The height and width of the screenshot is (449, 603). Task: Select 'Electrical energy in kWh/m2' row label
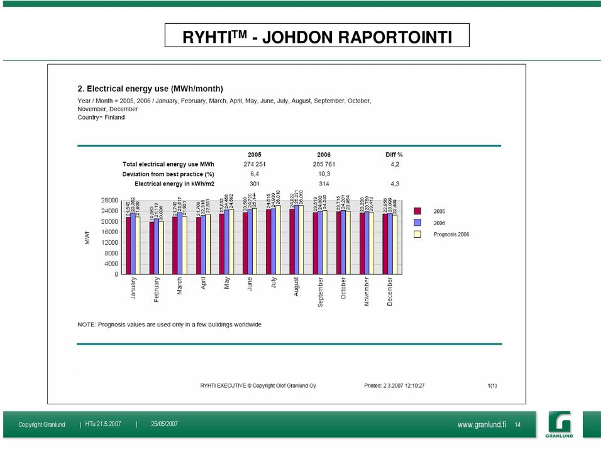[174, 184]
